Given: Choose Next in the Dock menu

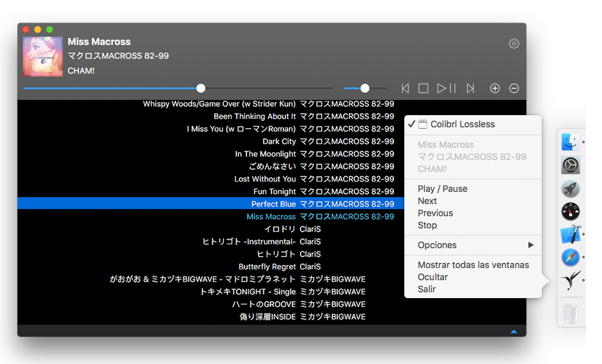Looking at the screenshot, I should 473,201.
